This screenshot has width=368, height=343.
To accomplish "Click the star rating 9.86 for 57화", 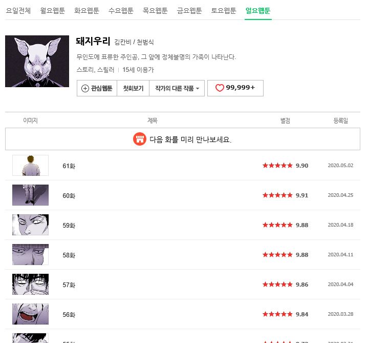I will coord(286,285).
